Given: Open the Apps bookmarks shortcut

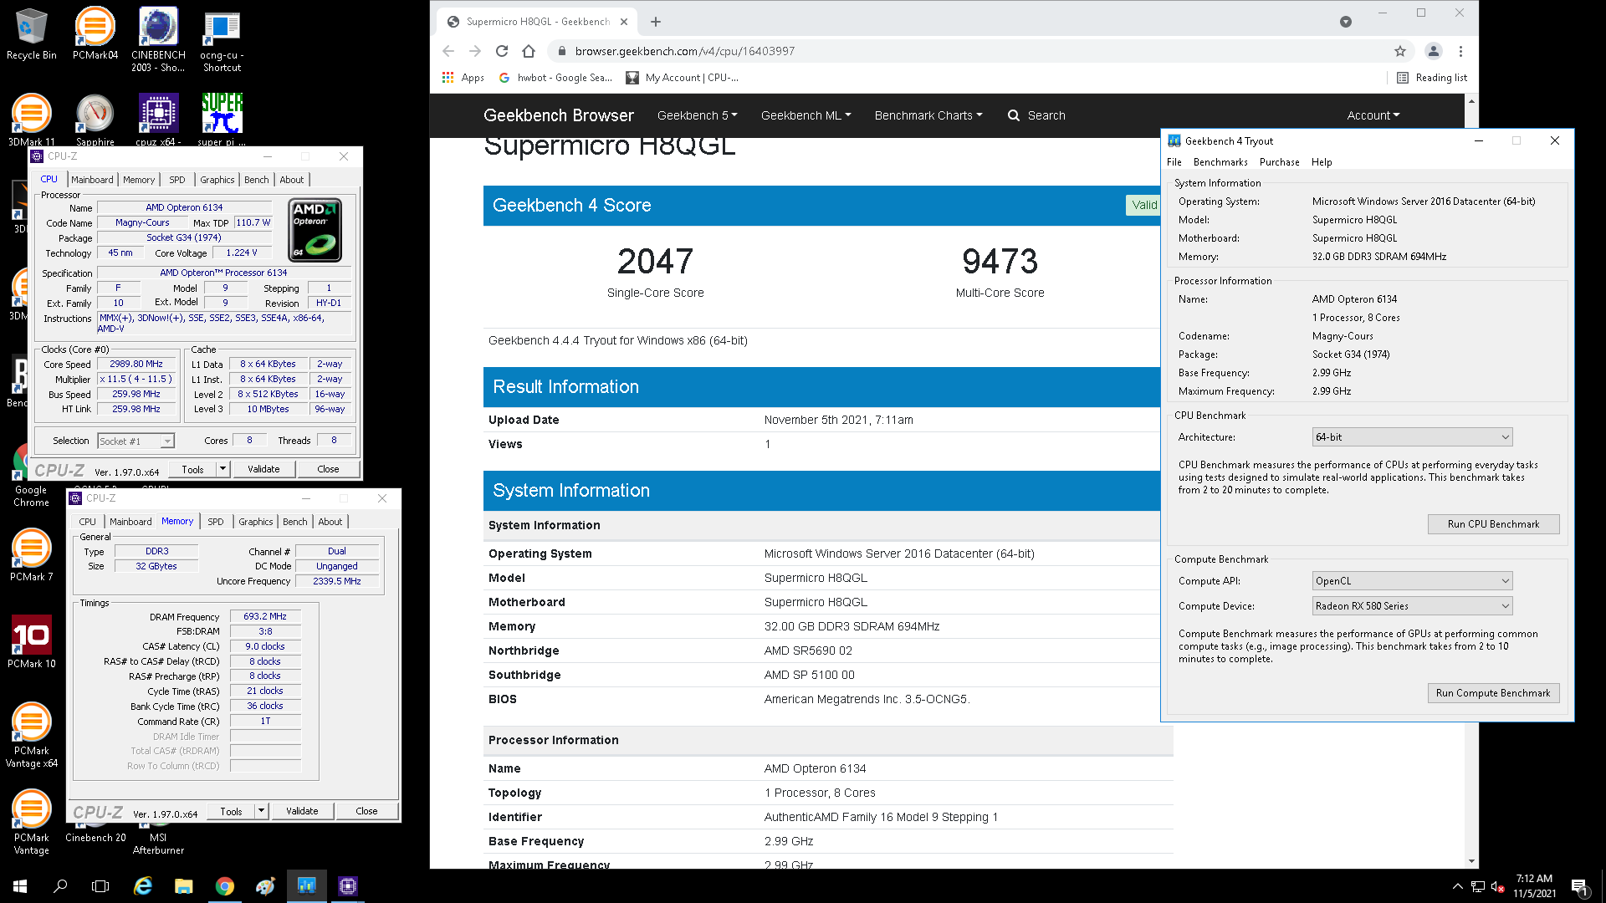Looking at the screenshot, I should click(463, 78).
